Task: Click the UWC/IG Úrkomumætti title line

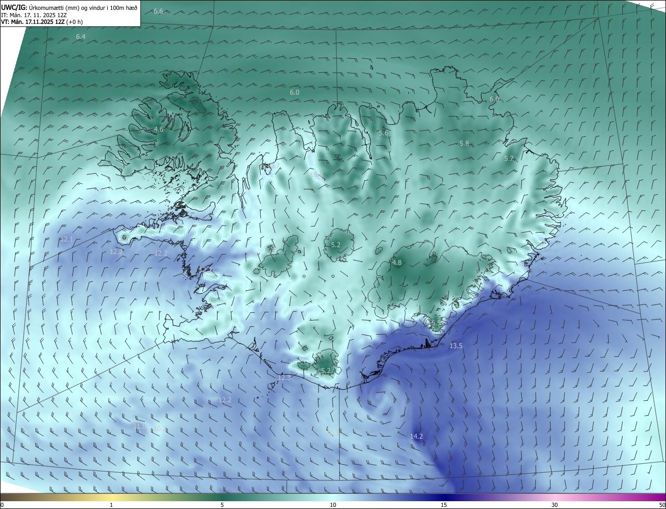Action: point(69,8)
